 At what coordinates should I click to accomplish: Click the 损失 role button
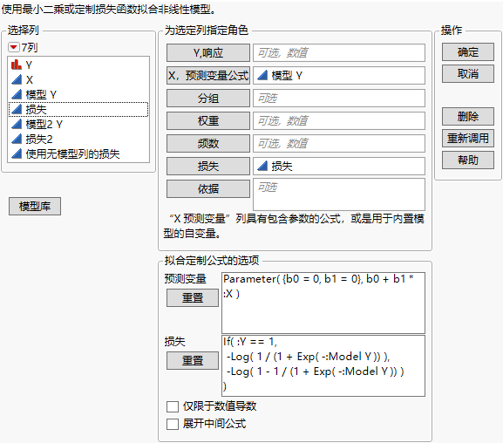pyautogui.click(x=208, y=166)
